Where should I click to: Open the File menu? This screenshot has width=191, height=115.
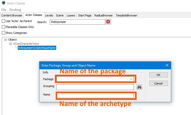click(x=4, y=10)
